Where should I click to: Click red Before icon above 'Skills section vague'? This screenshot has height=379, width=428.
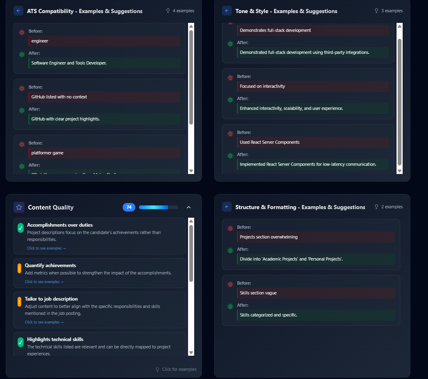click(x=231, y=284)
